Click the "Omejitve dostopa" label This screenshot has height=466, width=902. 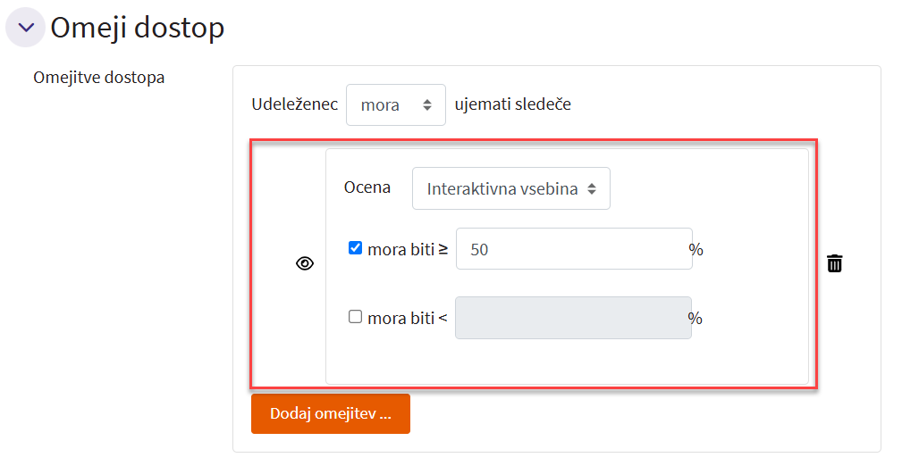[98, 78]
